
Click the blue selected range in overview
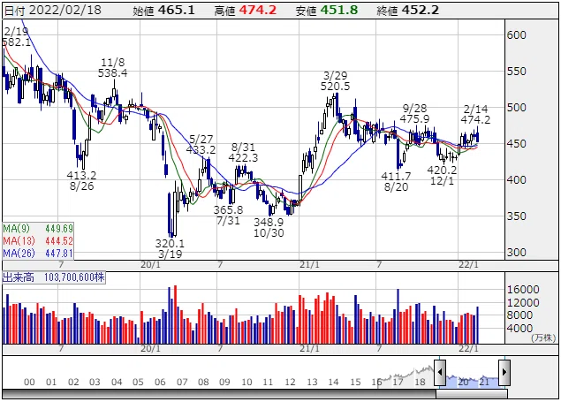pos(472,382)
